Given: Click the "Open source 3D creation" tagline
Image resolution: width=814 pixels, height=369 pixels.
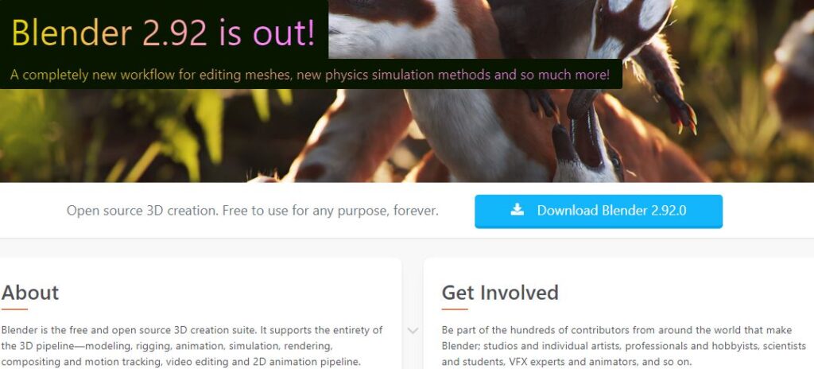Looking at the screenshot, I should click(252, 211).
